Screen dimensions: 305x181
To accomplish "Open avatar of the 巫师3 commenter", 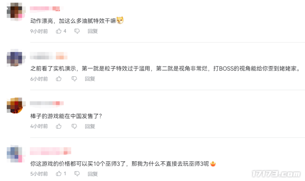I will coord(15,153).
